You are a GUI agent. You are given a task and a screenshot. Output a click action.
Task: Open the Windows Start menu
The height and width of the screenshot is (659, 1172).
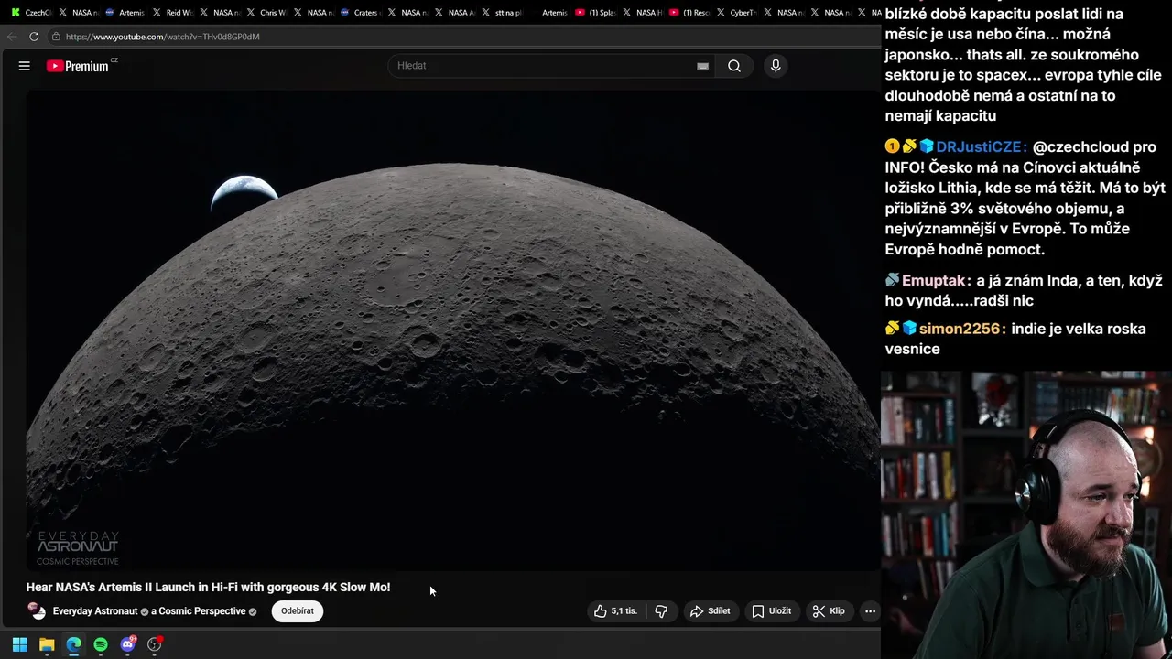click(x=19, y=644)
